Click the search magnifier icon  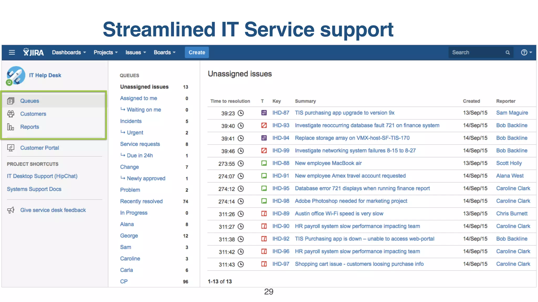pos(508,53)
